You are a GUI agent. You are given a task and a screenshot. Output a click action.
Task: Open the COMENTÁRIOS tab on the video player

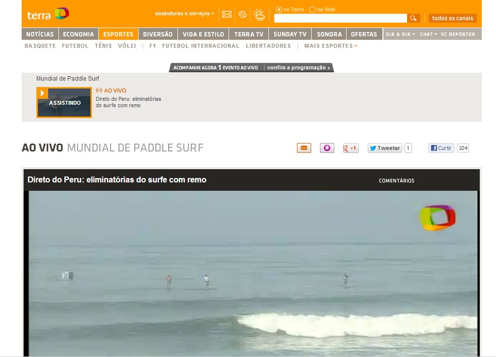click(397, 181)
